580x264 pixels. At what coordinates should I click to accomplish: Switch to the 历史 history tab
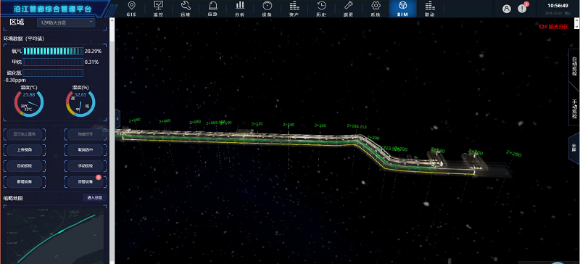click(321, 9)
